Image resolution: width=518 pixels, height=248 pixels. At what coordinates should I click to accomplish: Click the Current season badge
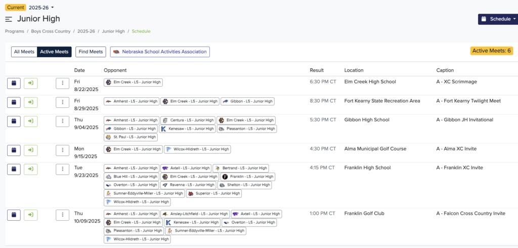coord(16,7)
